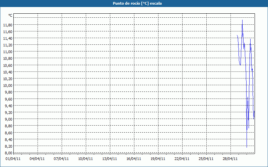Click the 8,40 y-axis label
Image resolution: width=268 pixels, height=167 pixels.
(9, 140)
